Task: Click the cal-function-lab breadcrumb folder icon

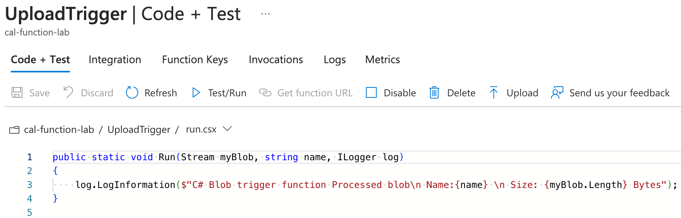Action: (x=14, y=130)
